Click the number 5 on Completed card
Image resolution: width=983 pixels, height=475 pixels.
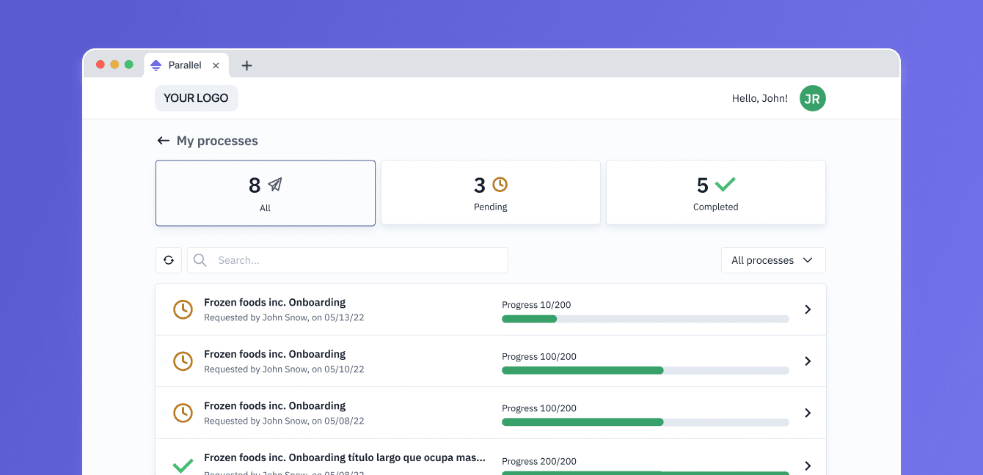click(x=703, y=185)
